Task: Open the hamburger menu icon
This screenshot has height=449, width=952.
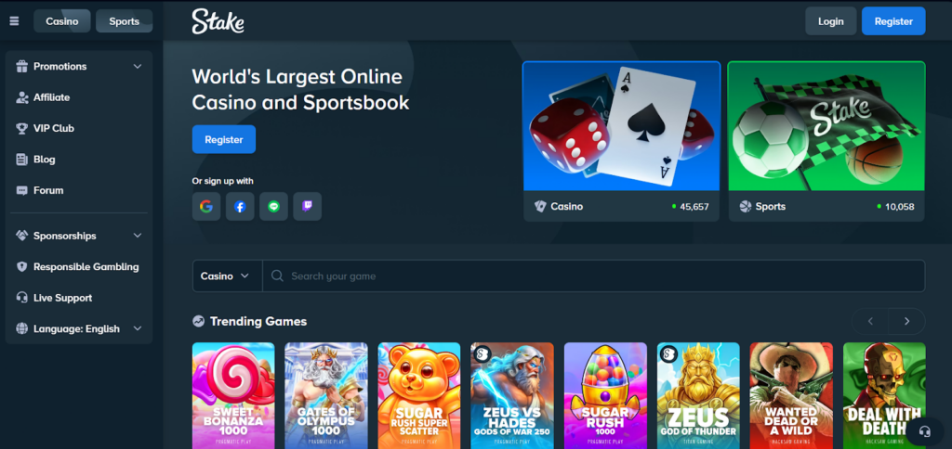Action: tap(15, 21)
